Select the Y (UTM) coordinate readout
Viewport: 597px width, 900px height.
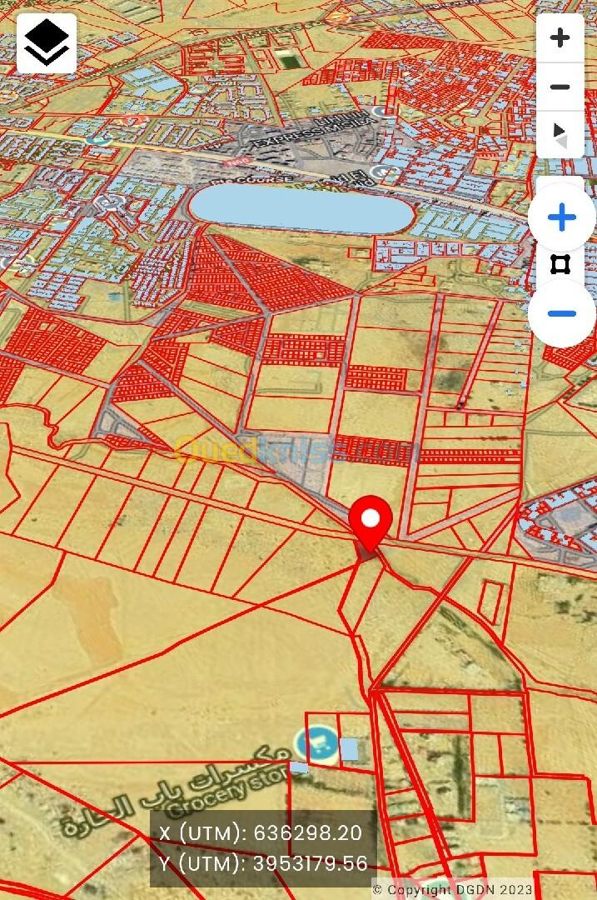click(261, 864)
